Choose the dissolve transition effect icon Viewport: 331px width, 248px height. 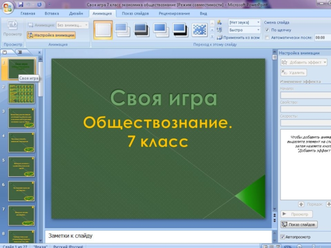point(200,30)
